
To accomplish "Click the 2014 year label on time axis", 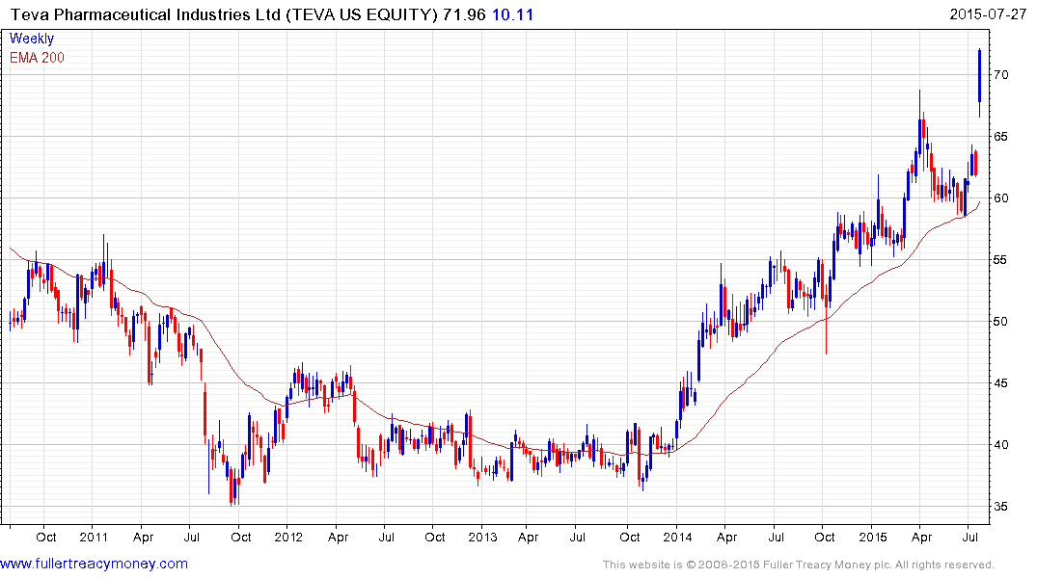I will coord(678,537).
